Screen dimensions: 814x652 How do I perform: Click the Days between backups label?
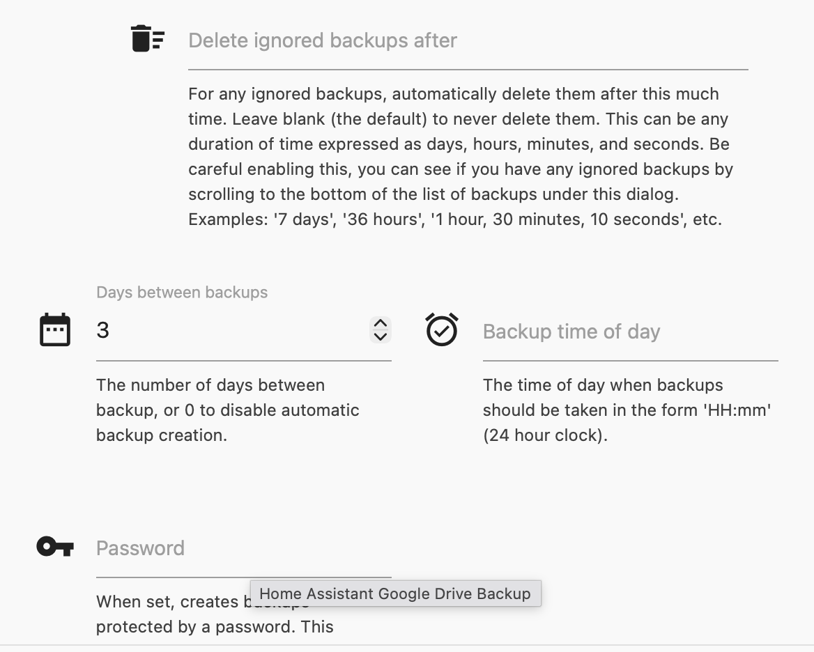coord(182,293)
